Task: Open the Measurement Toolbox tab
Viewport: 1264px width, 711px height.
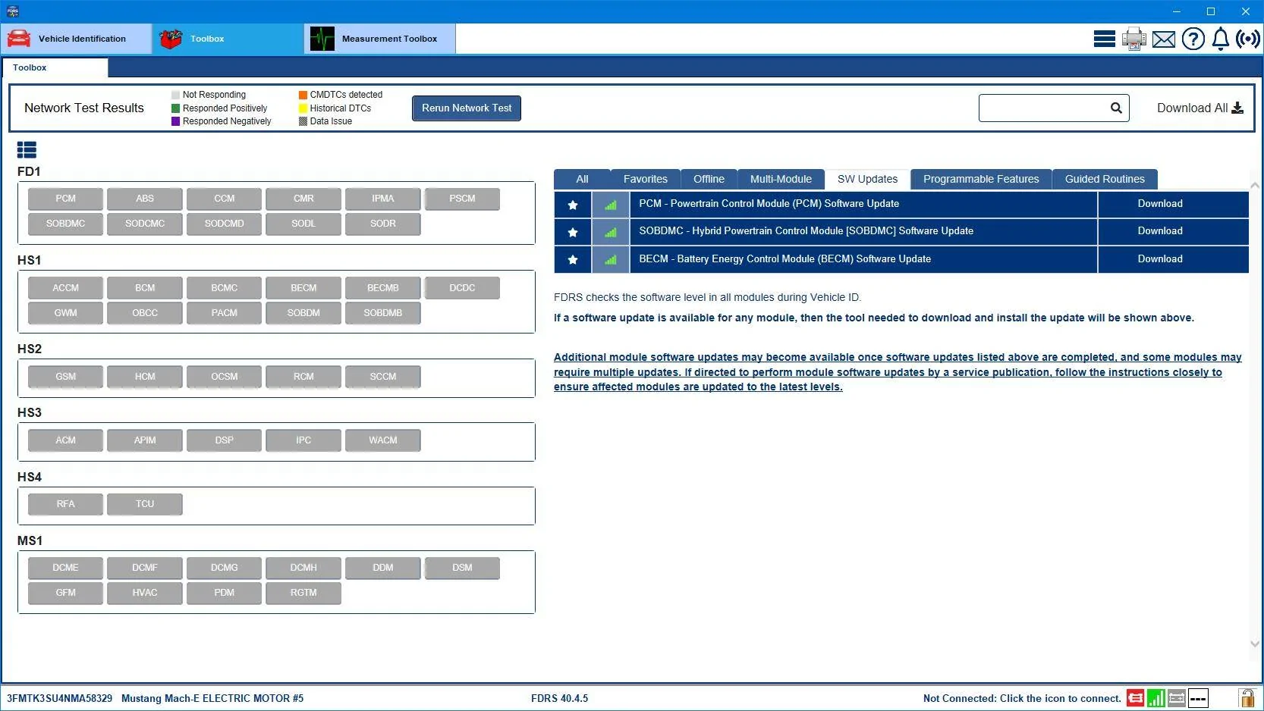Action: [x=380, y=39]
